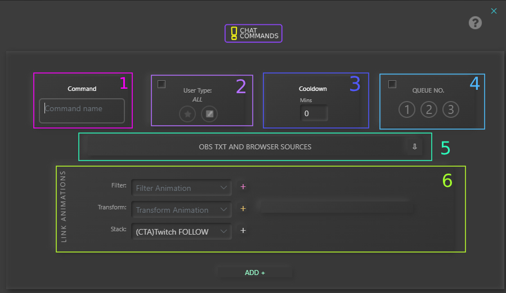Enable the Queue No. checkbox

[392, 84]
